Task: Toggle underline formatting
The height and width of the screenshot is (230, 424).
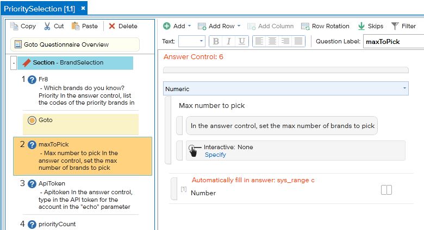Action: click(x=242, y=41)
